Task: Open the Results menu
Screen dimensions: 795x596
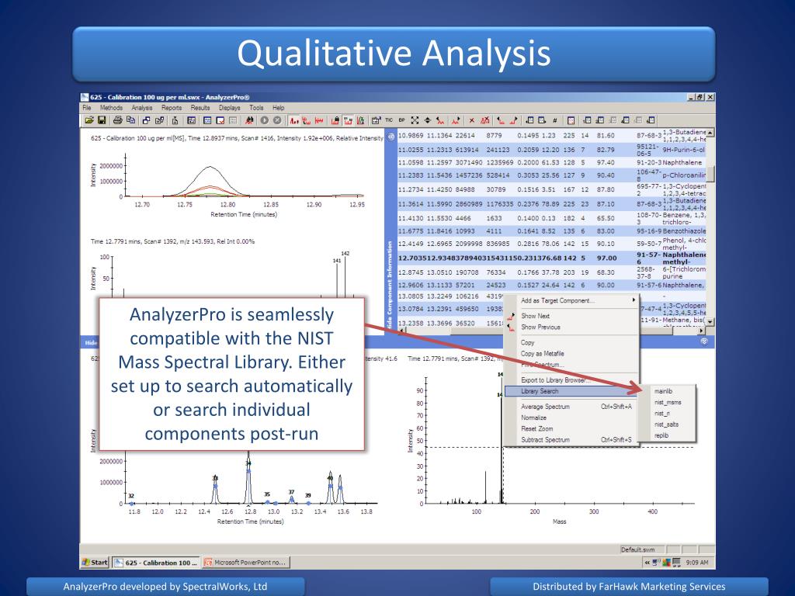Action: point(200,108)
